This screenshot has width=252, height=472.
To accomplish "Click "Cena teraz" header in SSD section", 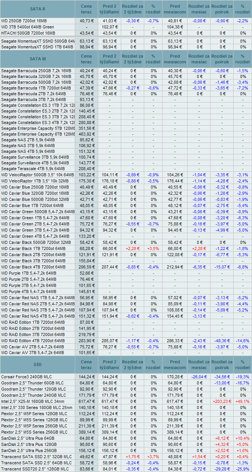I will point(87,364).
